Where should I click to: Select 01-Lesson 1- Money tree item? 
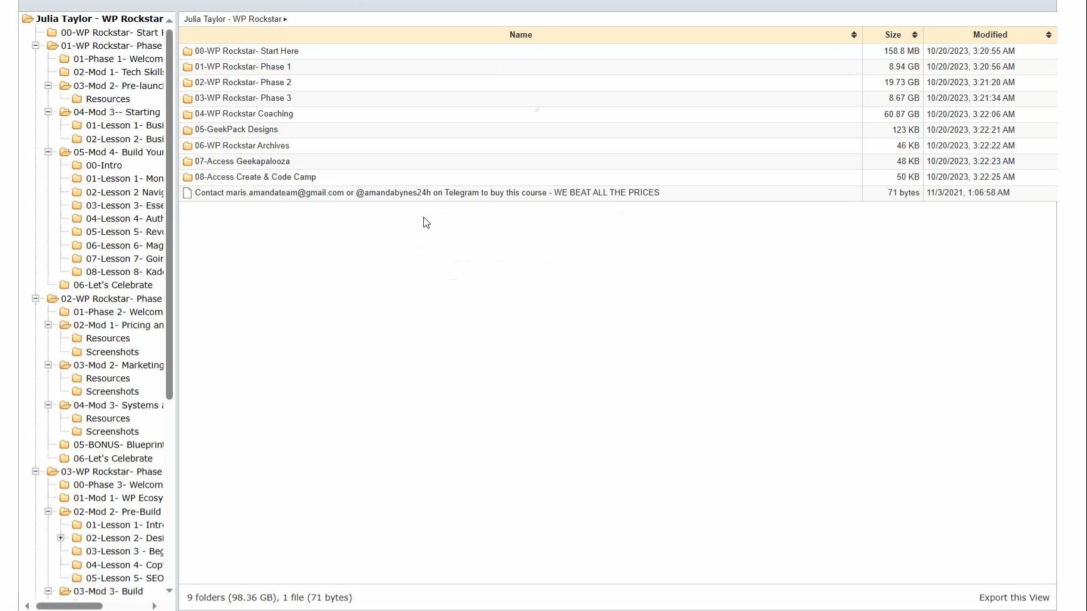(x=125, y=178)
